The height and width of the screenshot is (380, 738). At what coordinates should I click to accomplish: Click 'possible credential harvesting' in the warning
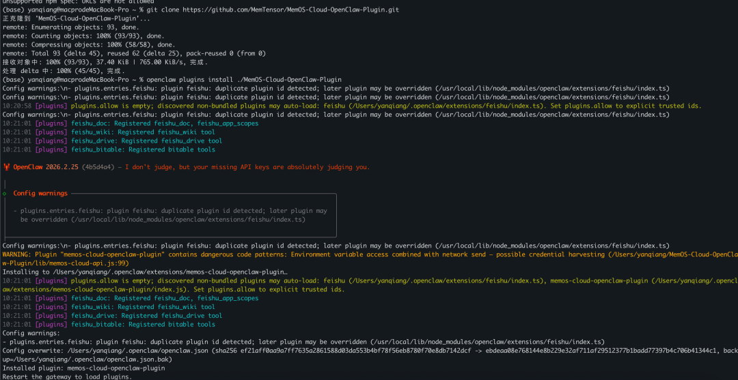(x=550, y=254)
